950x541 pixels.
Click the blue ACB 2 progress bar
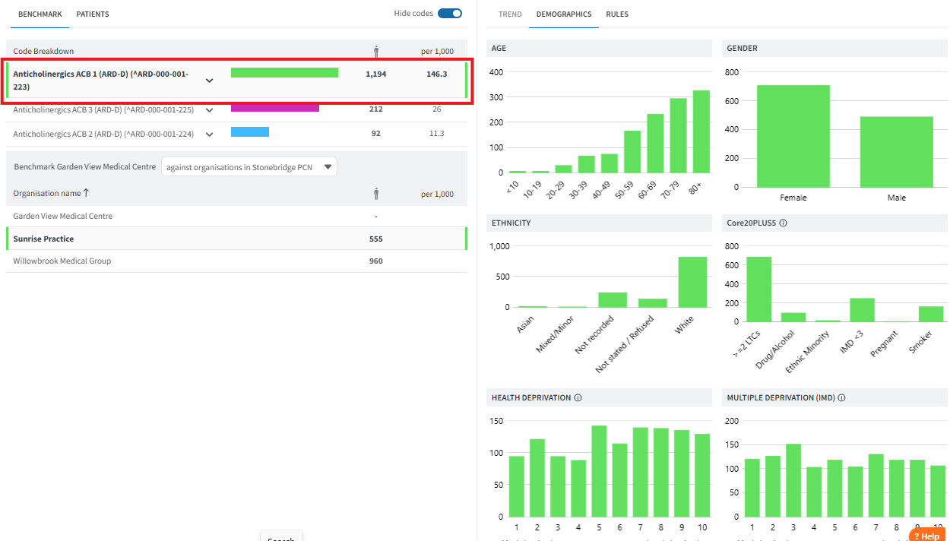click(x=250, y=132)
